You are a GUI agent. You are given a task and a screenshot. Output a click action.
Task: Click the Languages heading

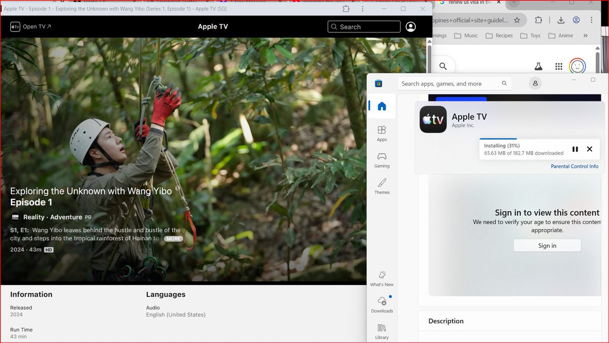[x=165, y=294]
